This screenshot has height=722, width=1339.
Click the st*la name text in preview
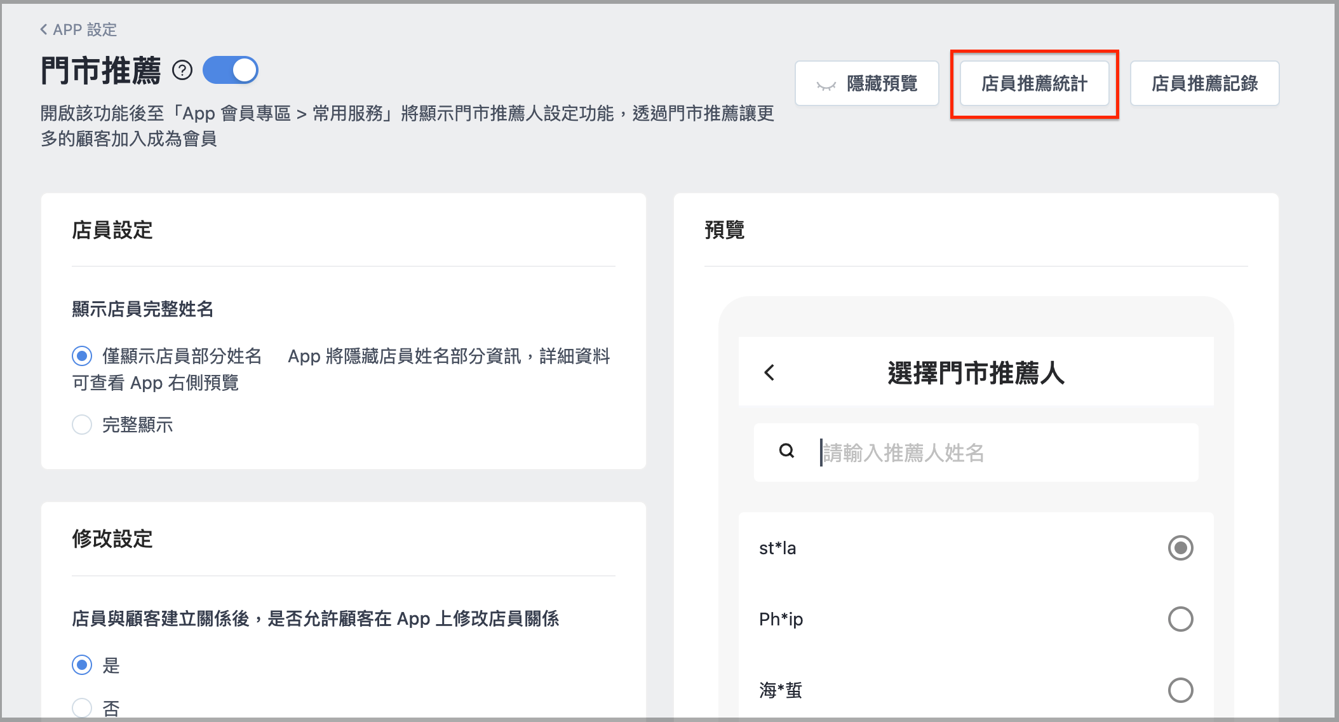coord(777,548)
